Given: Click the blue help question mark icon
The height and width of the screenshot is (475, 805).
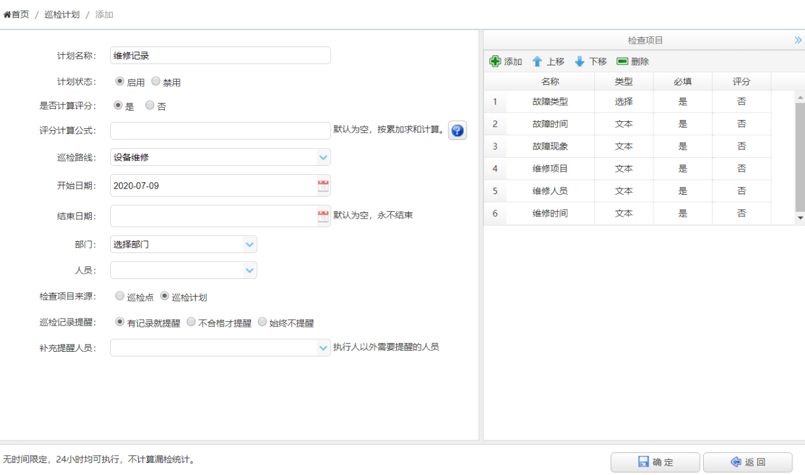Looking at the screenshot, I should [x=457, y=131].
